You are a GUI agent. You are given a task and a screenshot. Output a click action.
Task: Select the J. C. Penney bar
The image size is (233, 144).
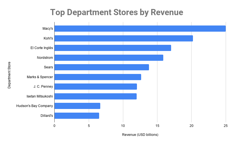[95, 87]
